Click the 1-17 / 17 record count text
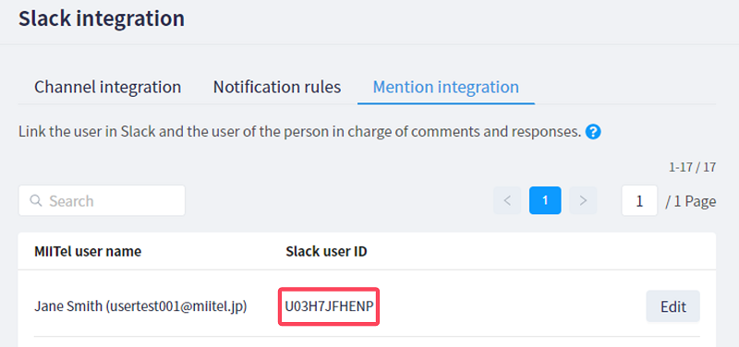Screen dimensions: 739x347 tap(692, 167)
